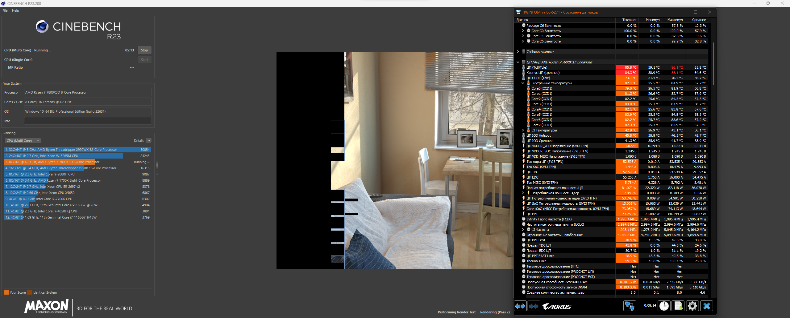The height and width of the screenshot is (318, 790).
Task: Click the clock icon of Thermal Limit row
Action: [523, 261]
